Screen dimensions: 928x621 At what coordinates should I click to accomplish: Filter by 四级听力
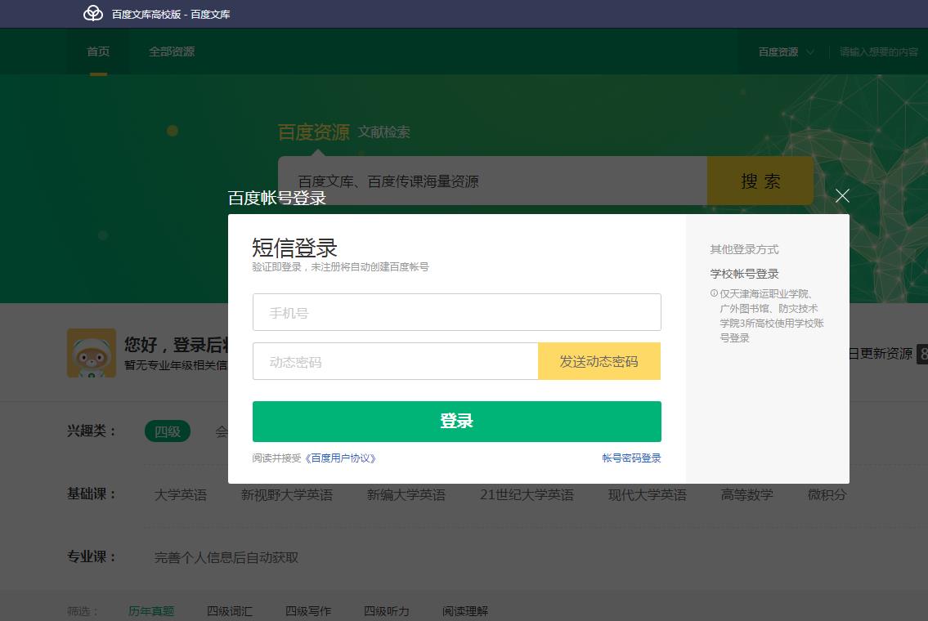point(387,611)
